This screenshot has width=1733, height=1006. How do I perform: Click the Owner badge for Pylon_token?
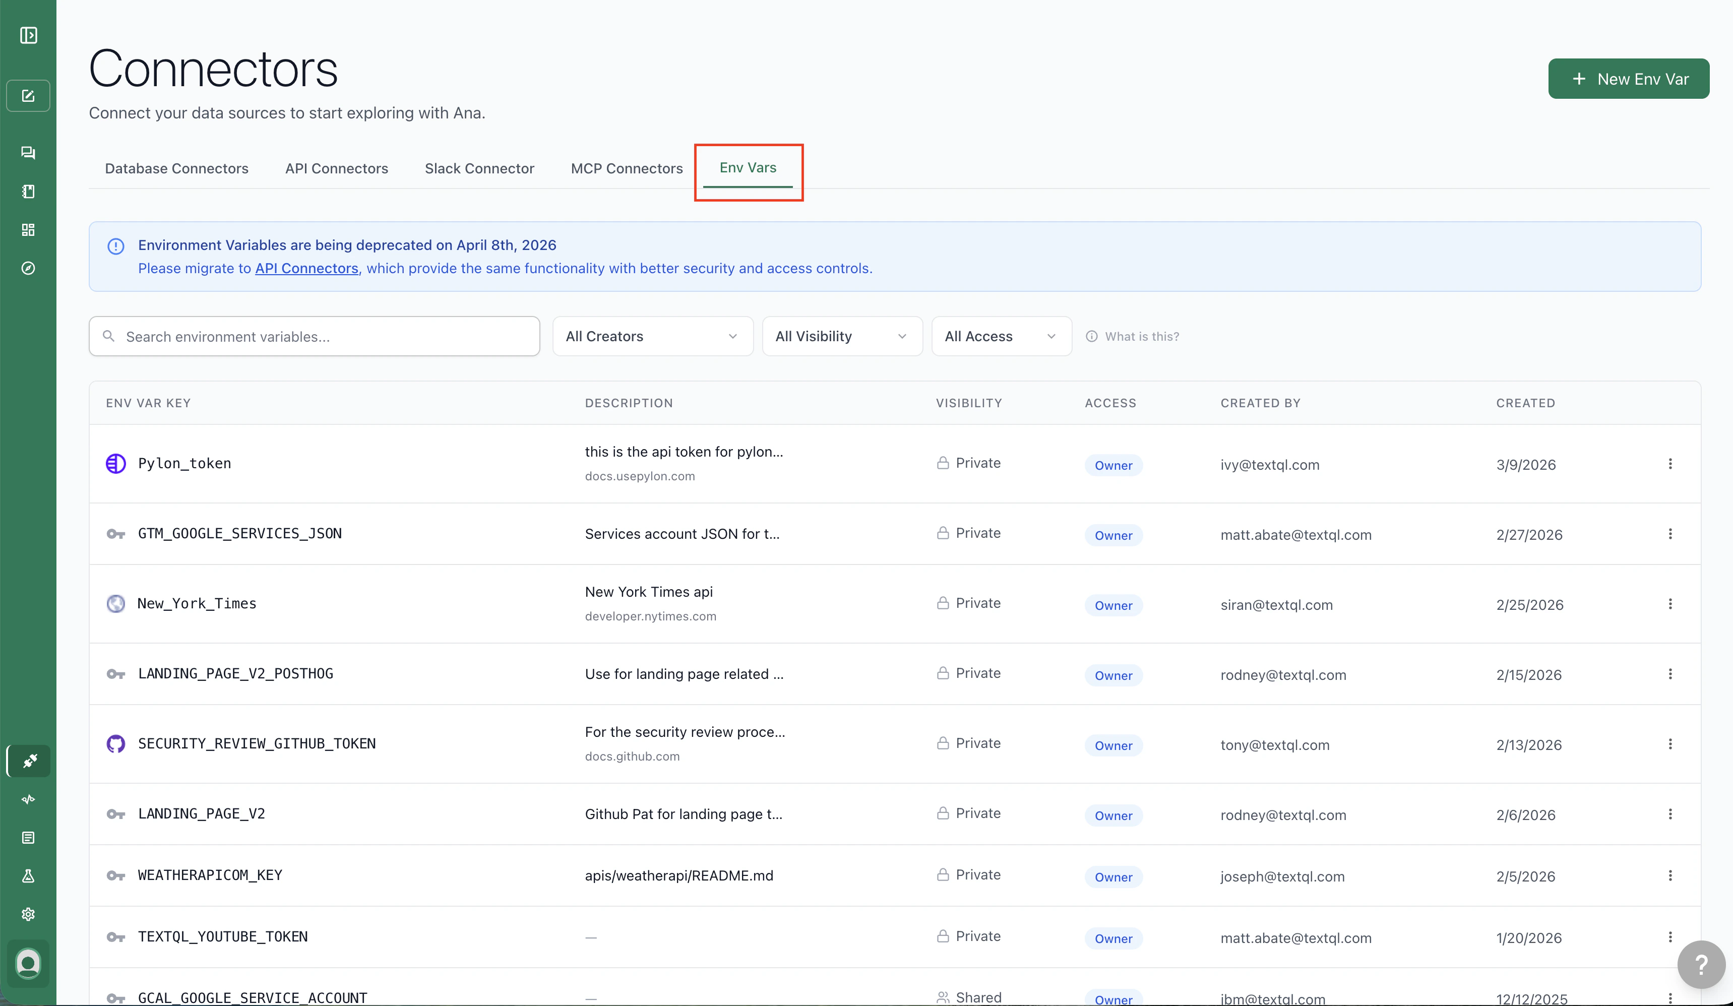point(1113,466)
